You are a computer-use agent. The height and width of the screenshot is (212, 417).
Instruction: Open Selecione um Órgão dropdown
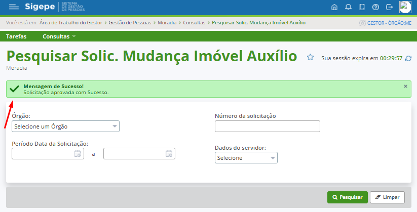(x=66, y=126)
